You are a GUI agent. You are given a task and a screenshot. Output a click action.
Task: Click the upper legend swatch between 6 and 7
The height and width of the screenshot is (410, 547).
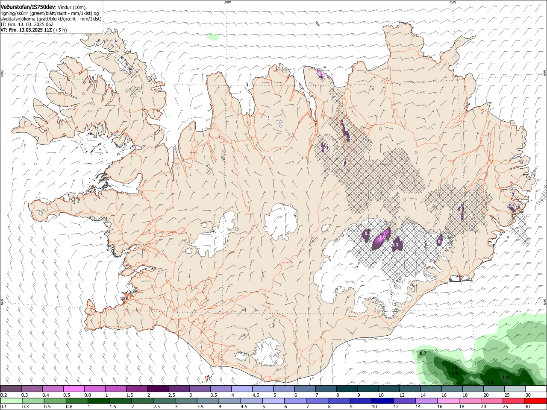(304, 389)
